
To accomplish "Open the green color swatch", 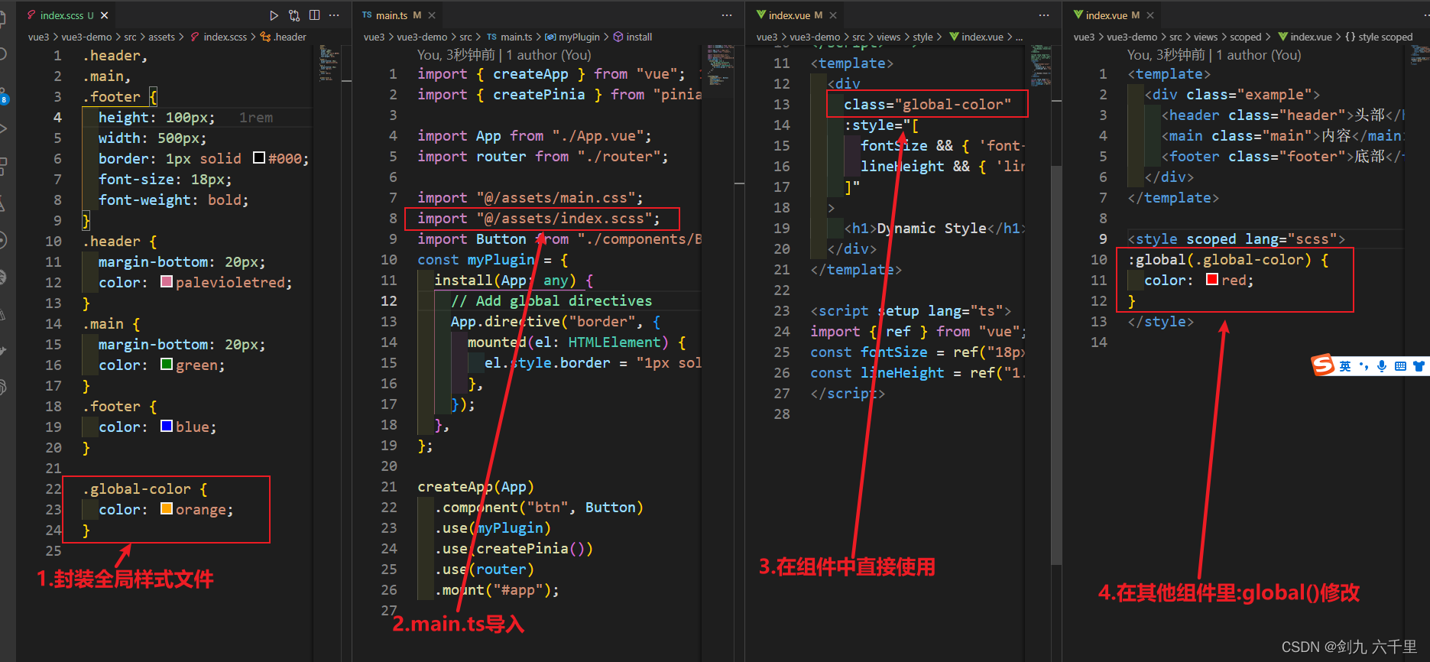I will (x=167, y=364).
